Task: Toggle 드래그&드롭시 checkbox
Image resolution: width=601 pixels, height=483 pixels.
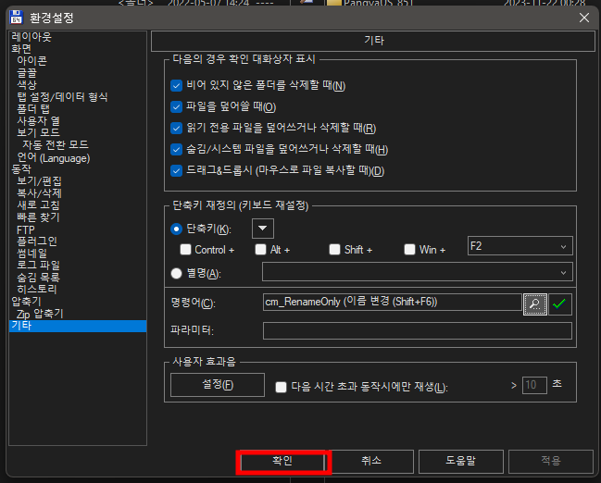Action: pyautogui.click(x=176, y=170)
